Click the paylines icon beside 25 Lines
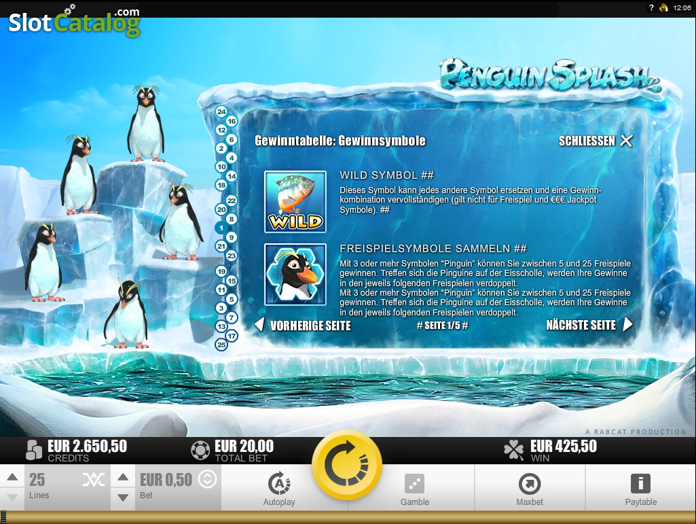 pyautogui.click(x=94, y=480)
